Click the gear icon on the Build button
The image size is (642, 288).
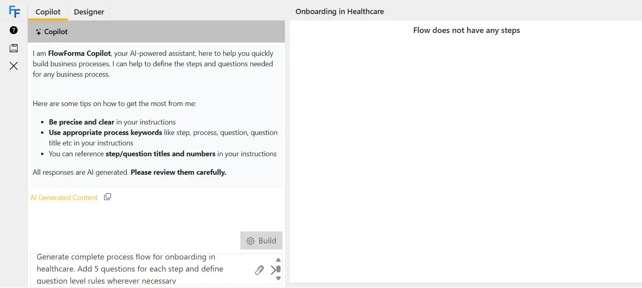[251, 240]
